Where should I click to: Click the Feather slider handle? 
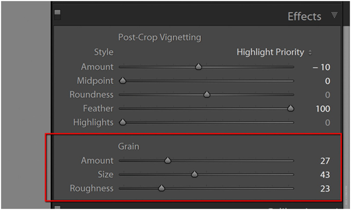(290, 109)
